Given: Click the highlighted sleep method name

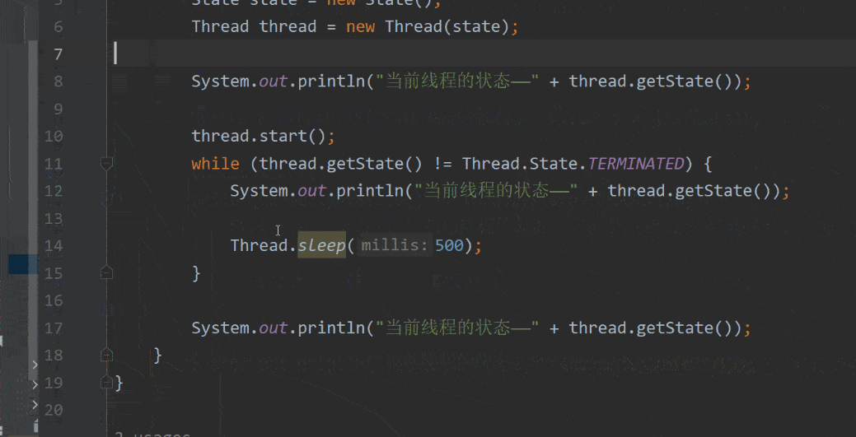Looking at the screenshot, I should pyautogui.click(x=321, y=245).
